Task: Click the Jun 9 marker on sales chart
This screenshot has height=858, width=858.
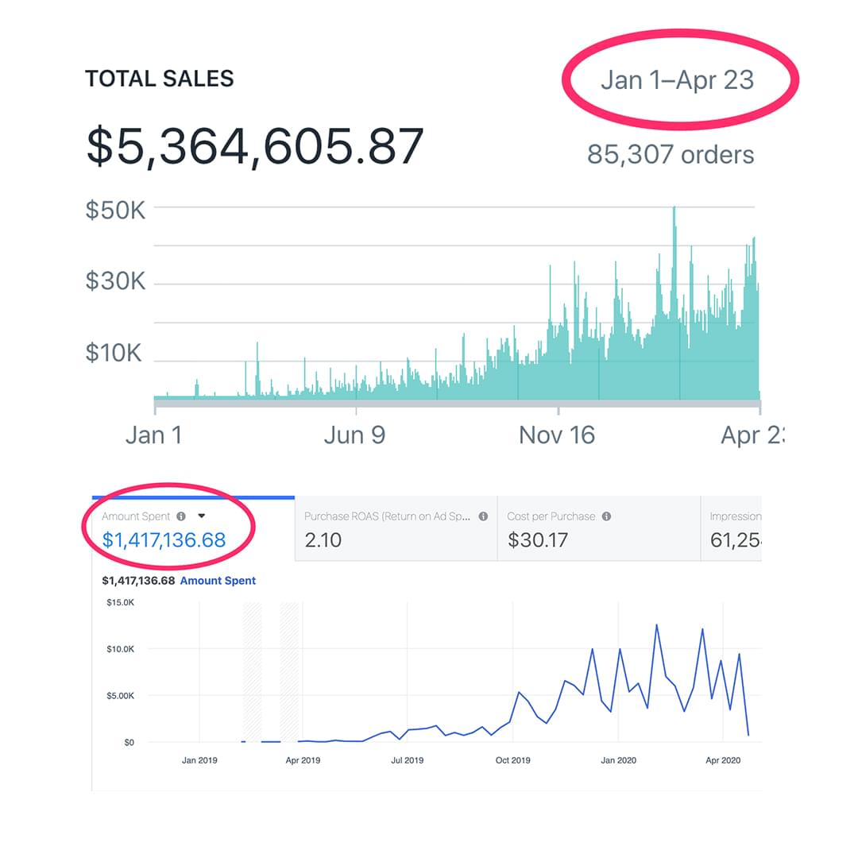Action: tap(356, 435)
